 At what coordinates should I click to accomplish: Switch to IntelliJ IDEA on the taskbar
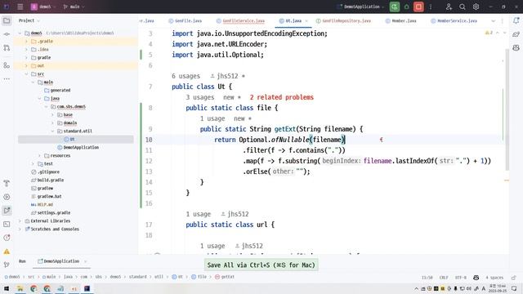(x=87, y=288)
